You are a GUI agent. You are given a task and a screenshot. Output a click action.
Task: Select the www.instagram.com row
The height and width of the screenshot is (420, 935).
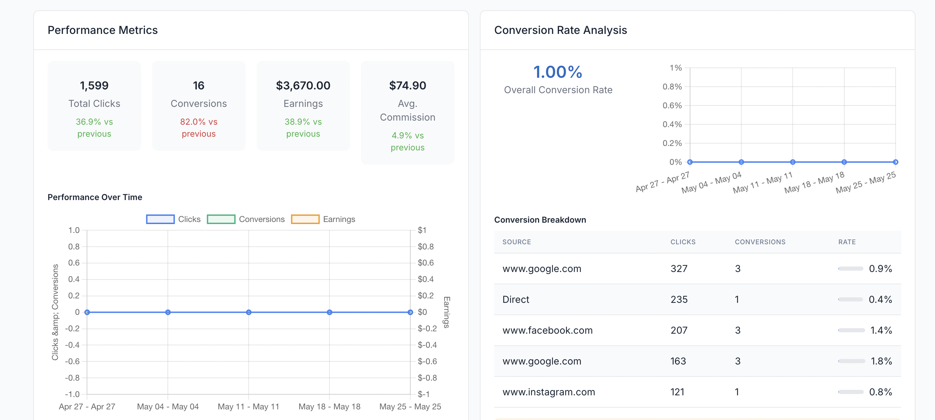tap(548, 392)
